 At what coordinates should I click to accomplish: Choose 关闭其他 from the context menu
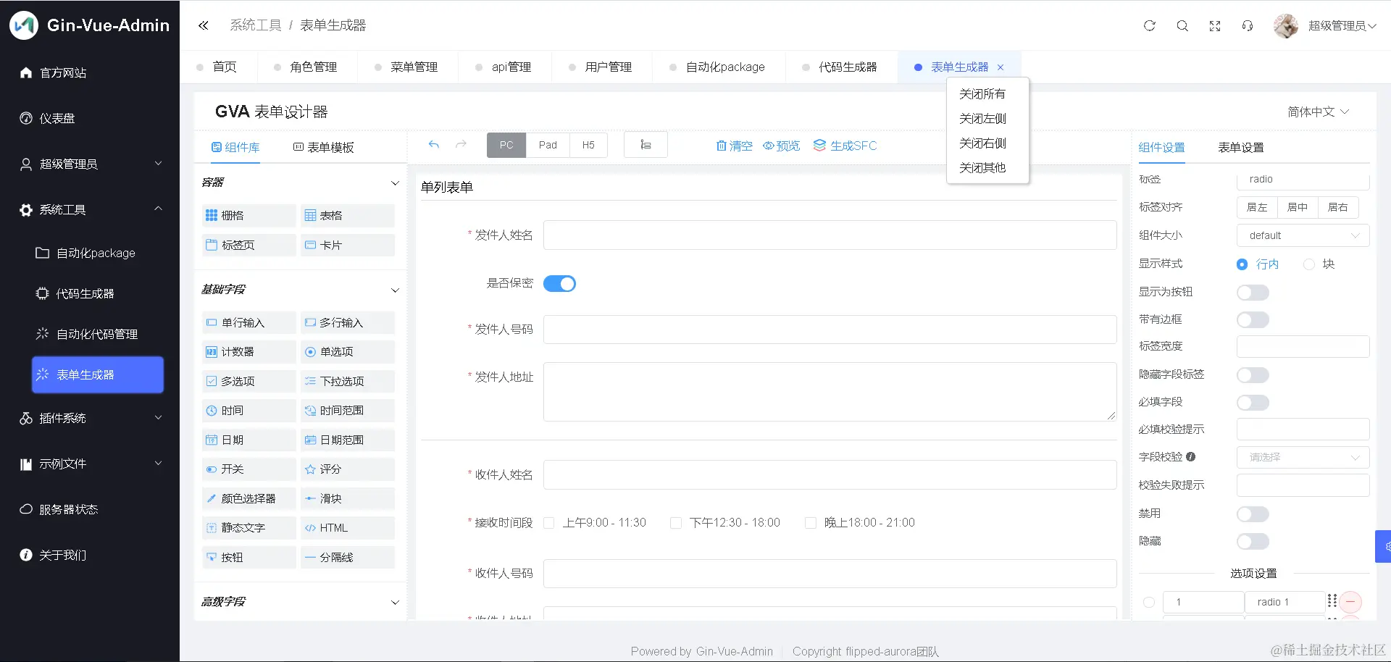click(982, 167)
